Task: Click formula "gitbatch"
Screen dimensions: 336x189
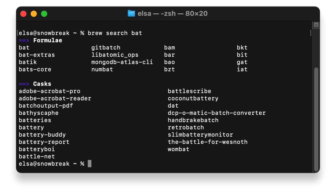Action: (106, 48)
